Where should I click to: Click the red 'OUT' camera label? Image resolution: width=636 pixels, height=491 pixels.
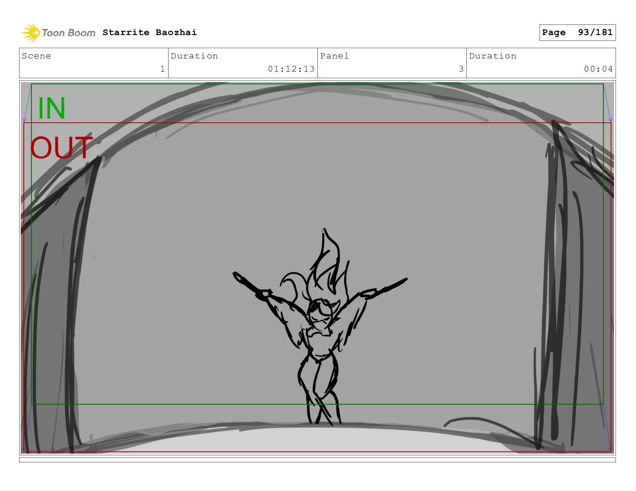point(61,147)
